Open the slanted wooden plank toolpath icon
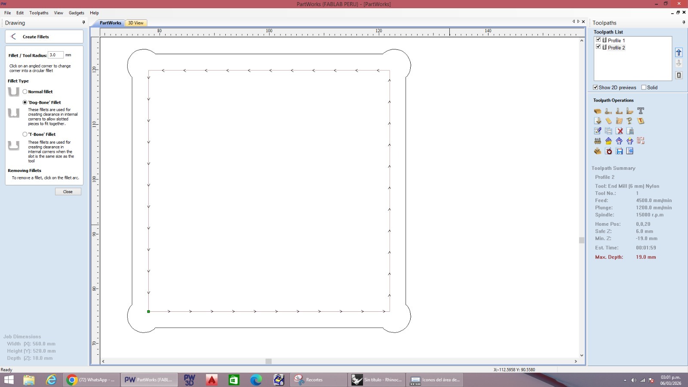688x387 pixels. point(608,121)
